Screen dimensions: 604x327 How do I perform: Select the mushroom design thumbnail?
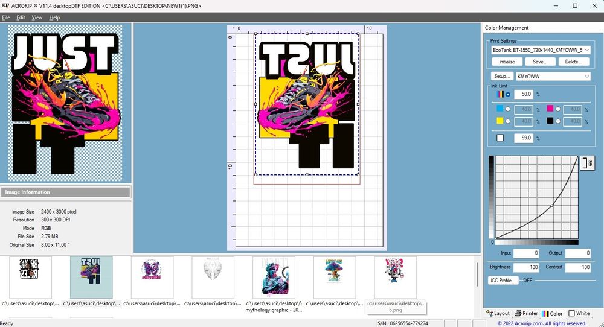click(x=335, y=278)
